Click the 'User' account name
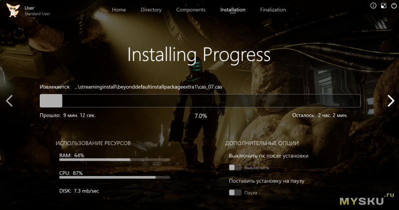 [29, 7]
